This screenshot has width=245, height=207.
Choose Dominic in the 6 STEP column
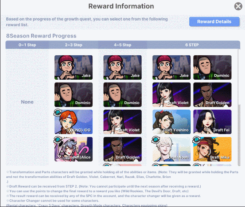pos(213,67)
